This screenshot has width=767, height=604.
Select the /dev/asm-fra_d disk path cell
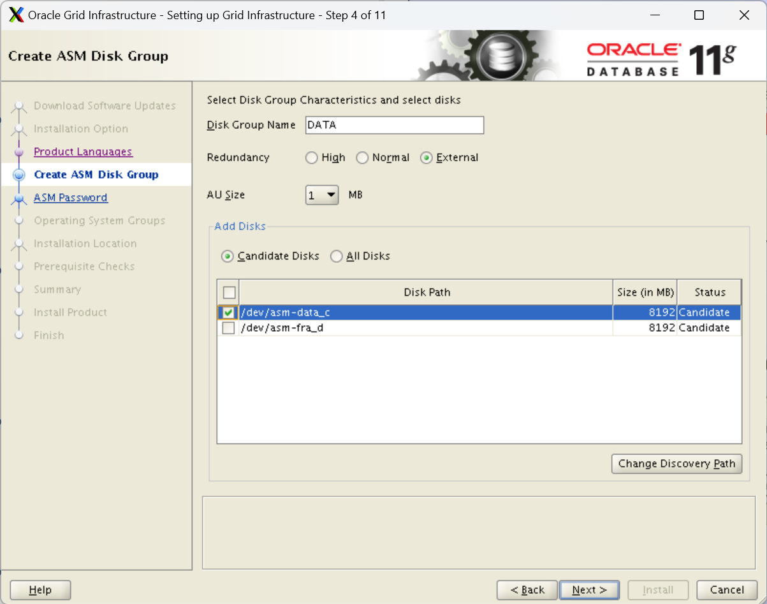click(x=426, y=328)
